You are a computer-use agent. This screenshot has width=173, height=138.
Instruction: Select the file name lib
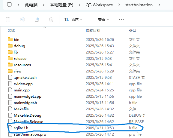(x=16, y=52)
